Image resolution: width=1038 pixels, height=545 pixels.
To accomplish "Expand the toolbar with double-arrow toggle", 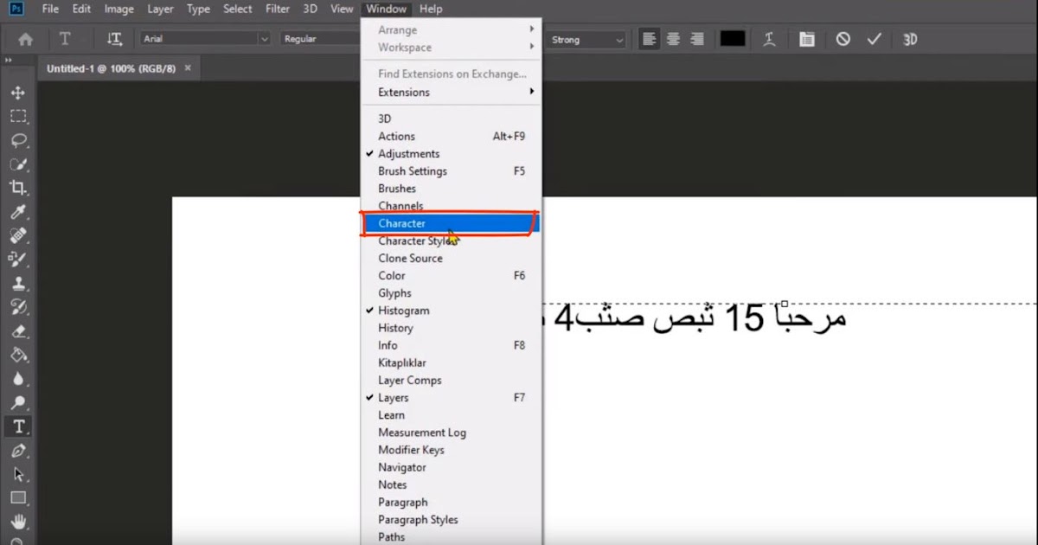I will coord(9,61).
